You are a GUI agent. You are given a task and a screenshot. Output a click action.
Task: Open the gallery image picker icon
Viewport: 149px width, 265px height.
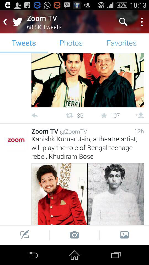tap(124, 235)
